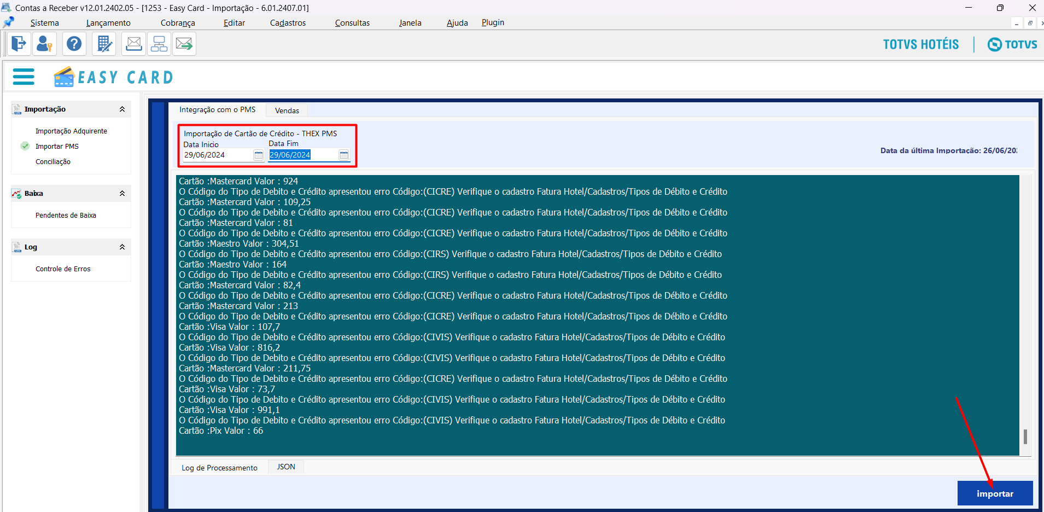
Task: Open the Cadastros menu
Action: pos(288,23)
